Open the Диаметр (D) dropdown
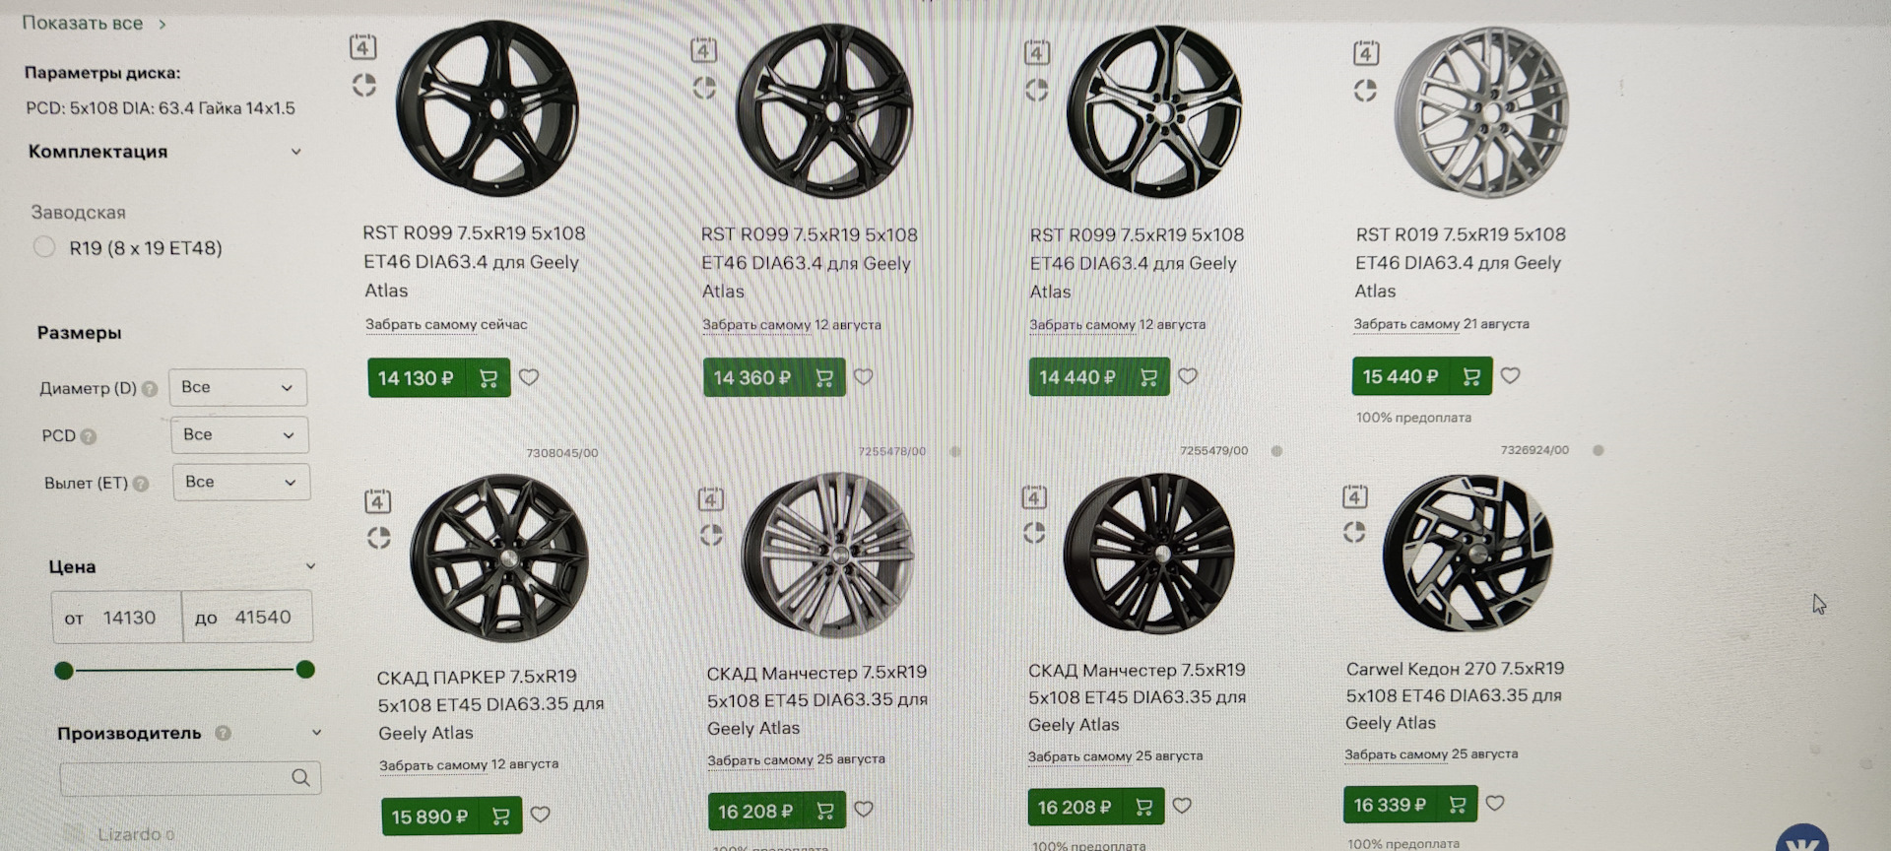The height and width of the screenshot is (851, 1891). (x=237, y=387)
